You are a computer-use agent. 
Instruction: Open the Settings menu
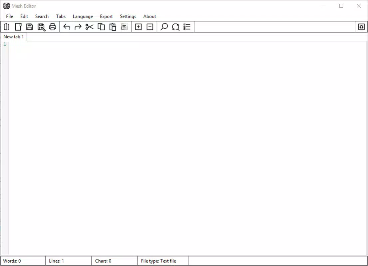click(x=128, y=16)
